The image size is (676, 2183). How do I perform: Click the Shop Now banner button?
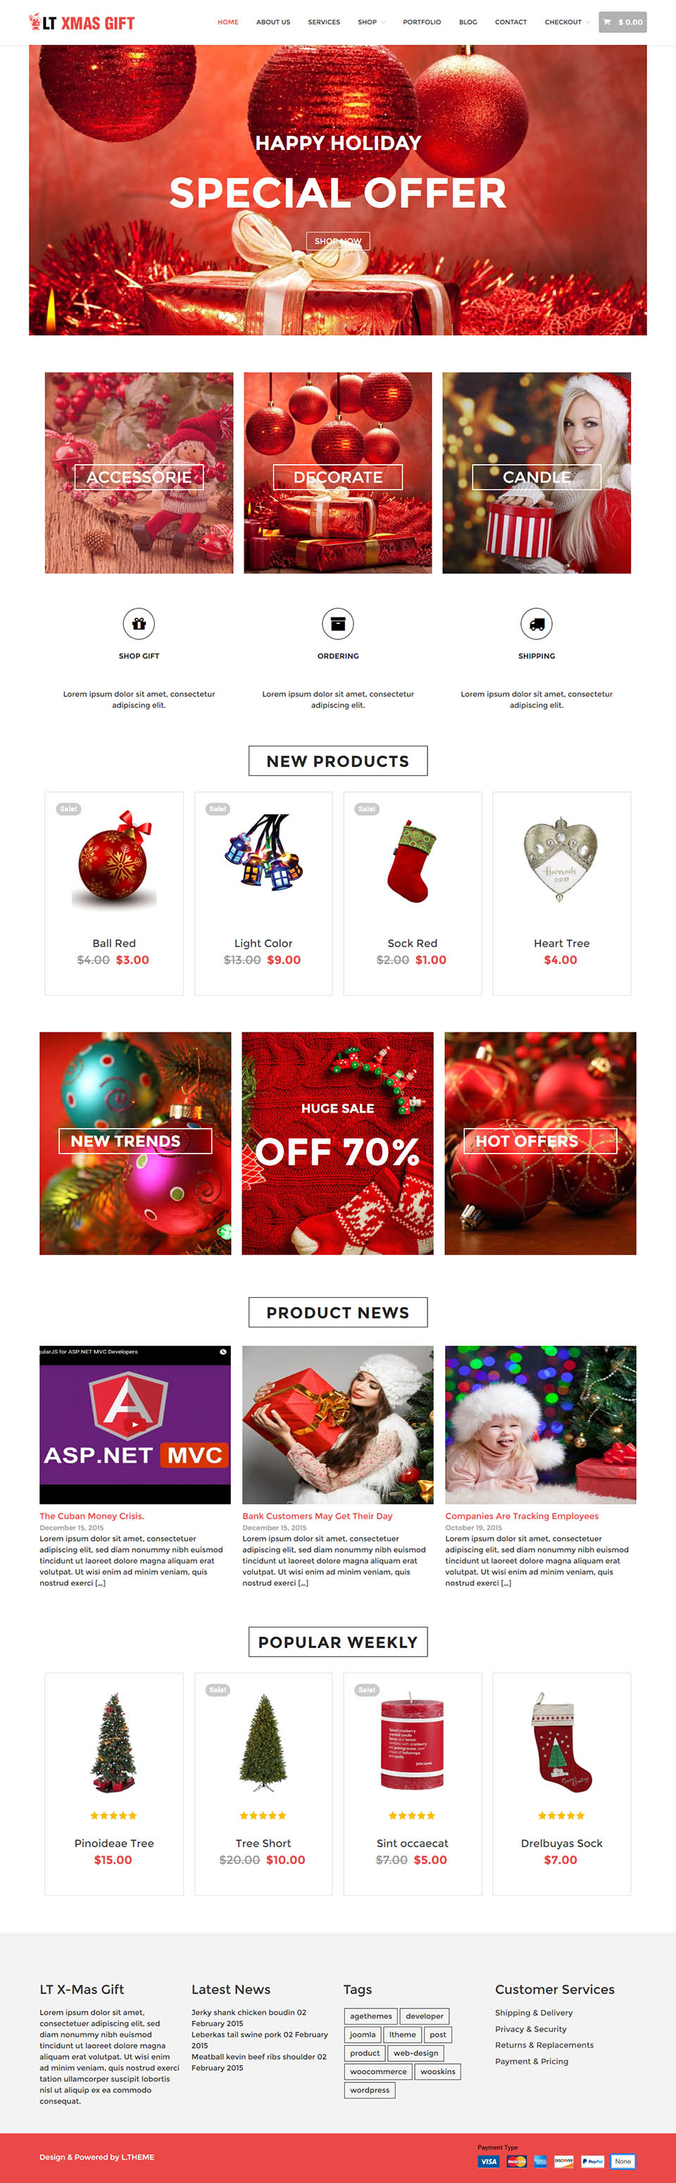338,241
